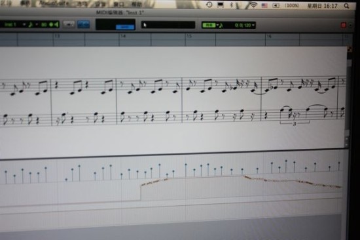
Task: Click the red target button in toolbar
Action: click(x=344, y=25)
